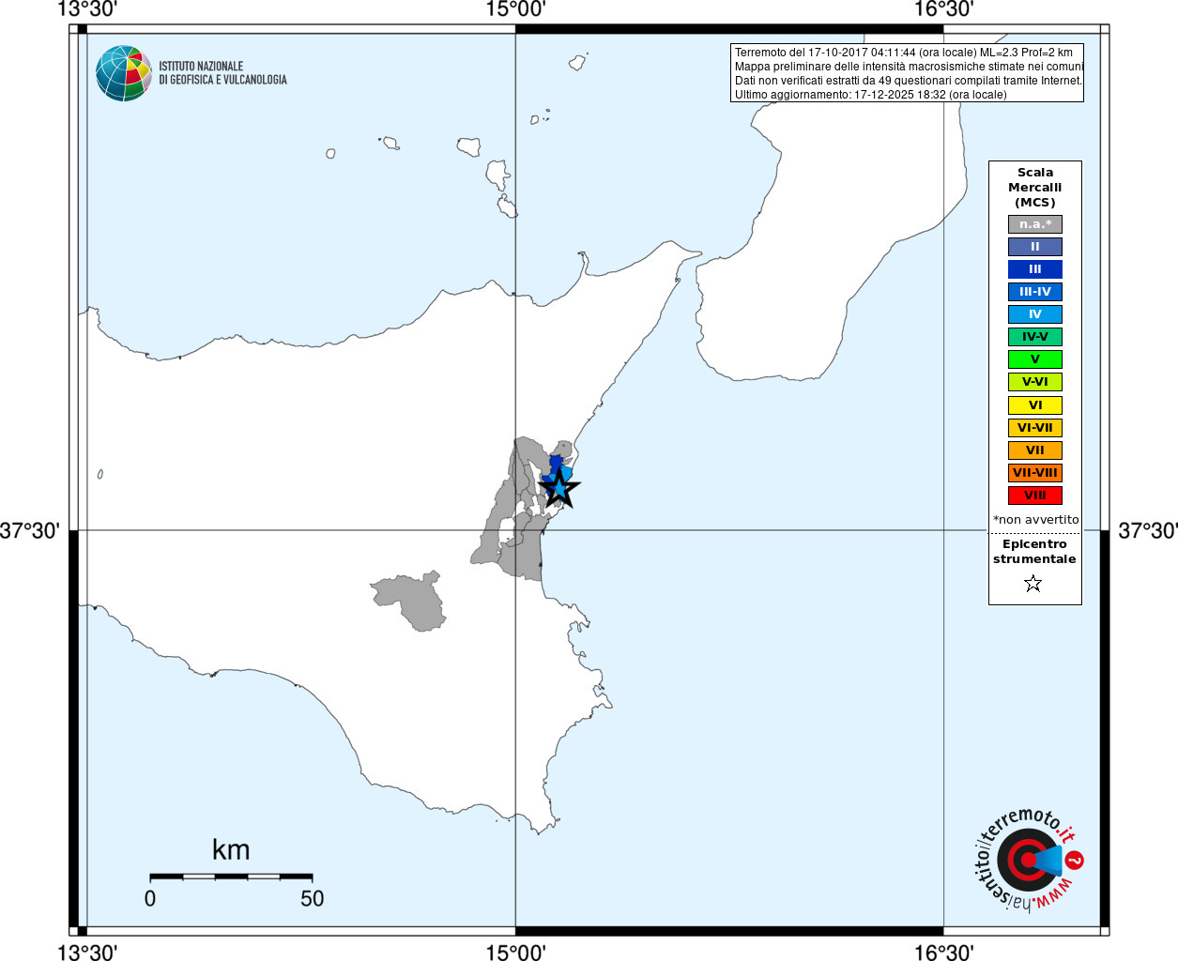Click the Scala Mercalli (MCS) legend title
This screenshot has height=961, width=1178.
click(1034, 187)
